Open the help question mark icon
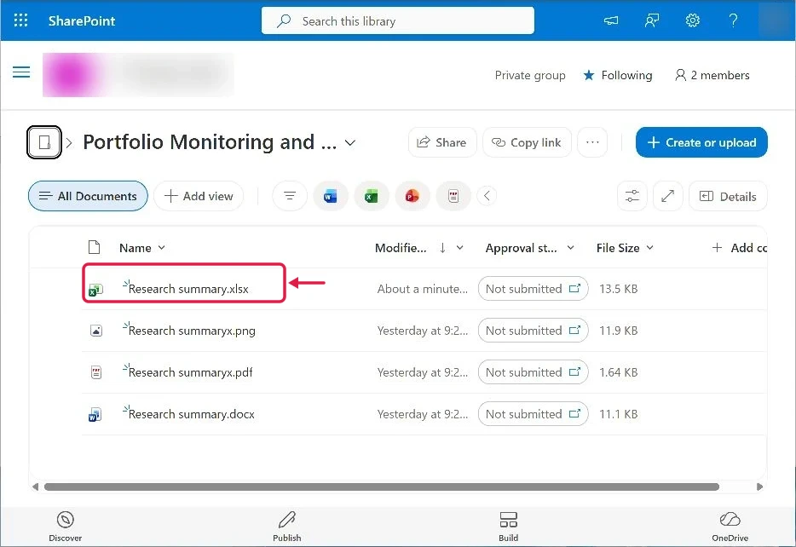This screenshot has width=796, height=547. pos(733,20)
